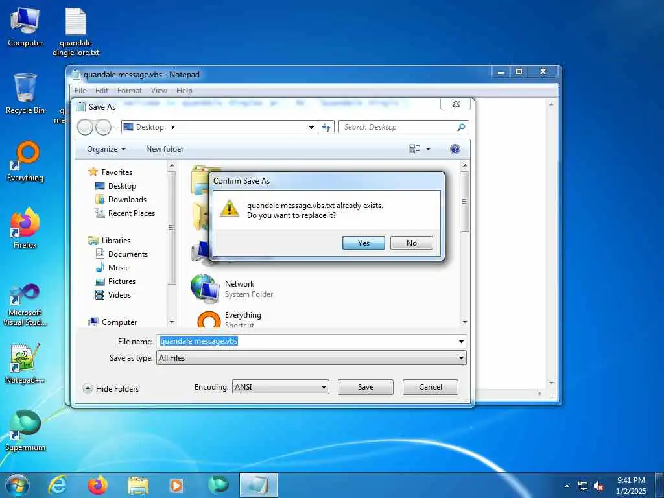Cancel the Save As dialog
The image size is (664, 498).
click(431, 387)
